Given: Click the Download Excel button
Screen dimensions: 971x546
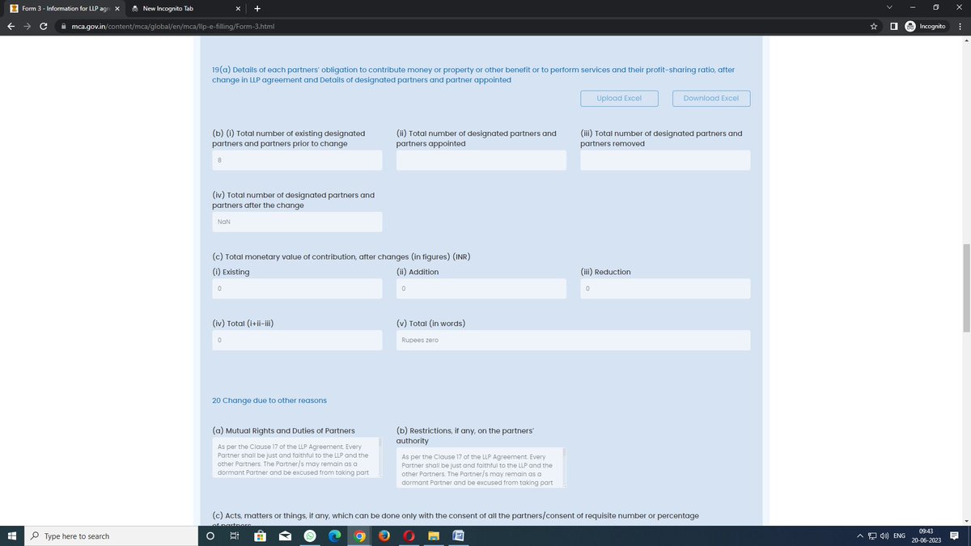Looking at the screenshot, I should click(711, 98).
